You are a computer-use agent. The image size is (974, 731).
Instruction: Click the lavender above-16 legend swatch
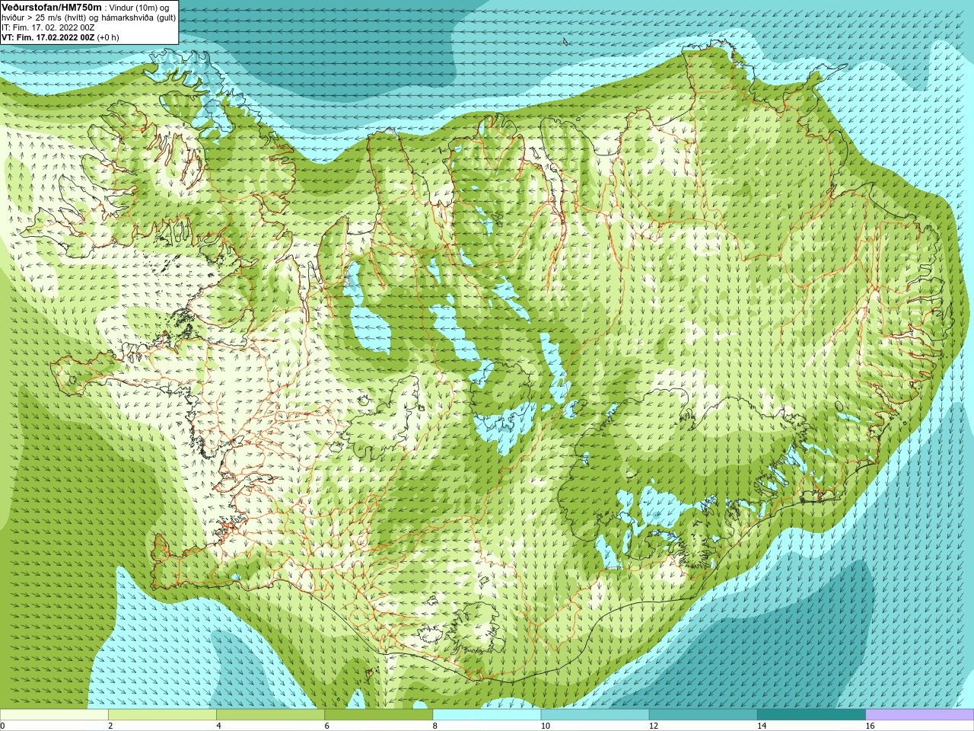pyautogui.click(x=920, y=714)
